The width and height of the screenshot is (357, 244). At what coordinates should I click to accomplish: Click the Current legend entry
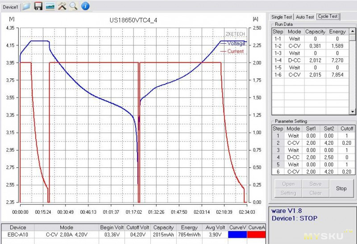pyautogui.click(x=235, y=51)
